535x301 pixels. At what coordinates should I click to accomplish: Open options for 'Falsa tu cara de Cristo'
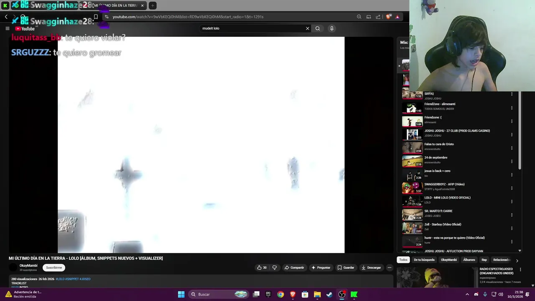[x=512, y=148]
